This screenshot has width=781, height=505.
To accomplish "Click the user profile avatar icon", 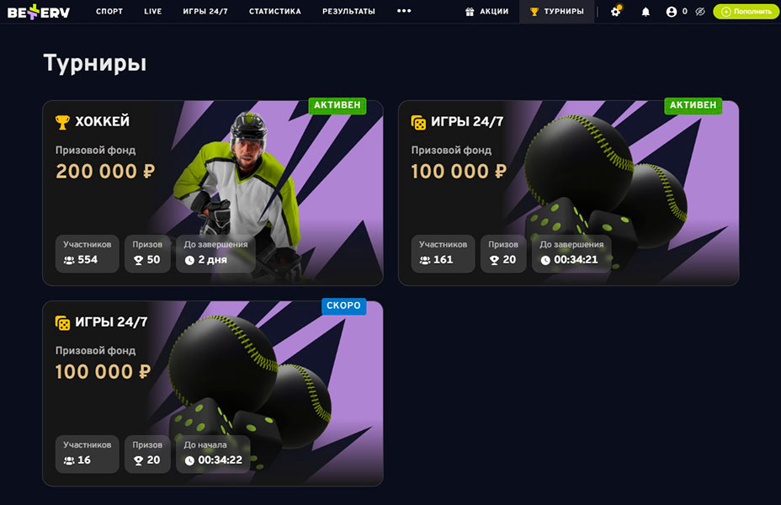I will [672, 12].
